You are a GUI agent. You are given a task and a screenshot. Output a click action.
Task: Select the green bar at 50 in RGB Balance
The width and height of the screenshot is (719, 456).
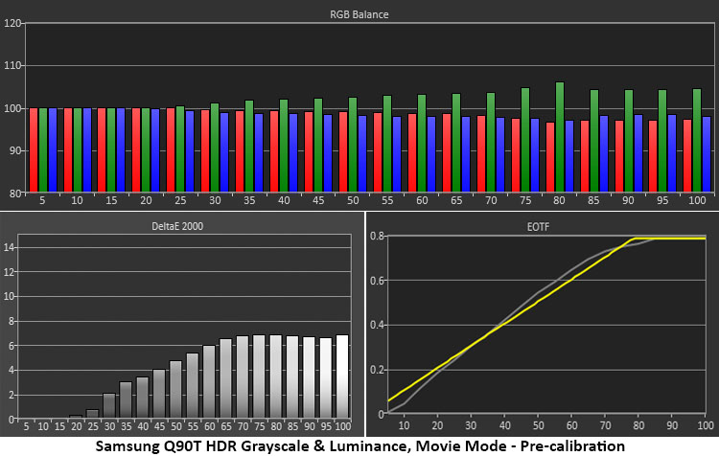(x=353, y=145)
